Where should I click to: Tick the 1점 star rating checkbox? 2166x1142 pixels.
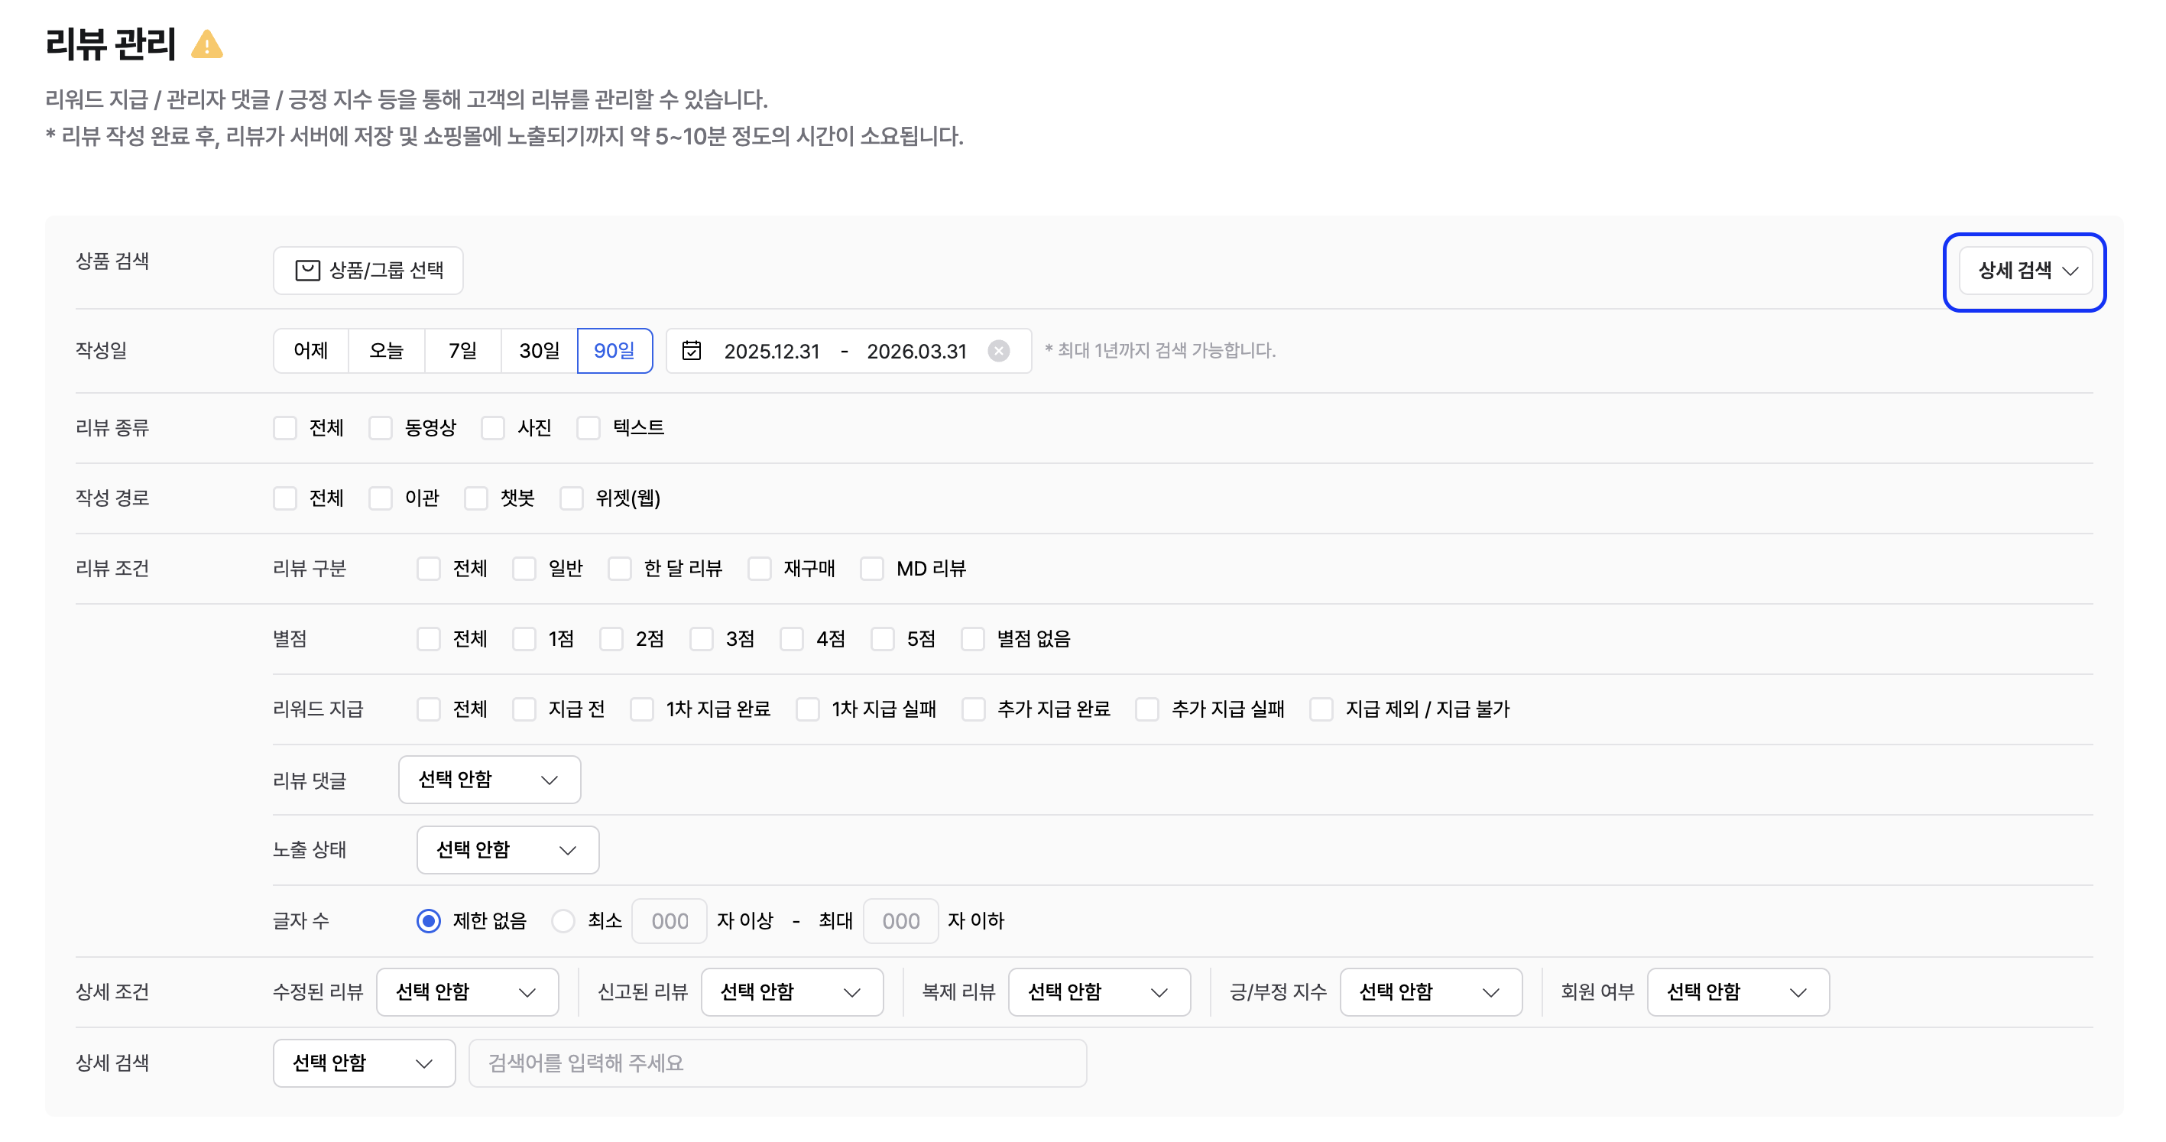click(x=524, y=640)
